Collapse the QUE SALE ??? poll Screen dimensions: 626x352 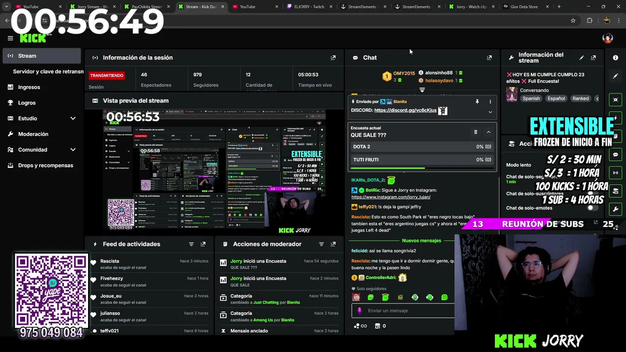(488, 132)
